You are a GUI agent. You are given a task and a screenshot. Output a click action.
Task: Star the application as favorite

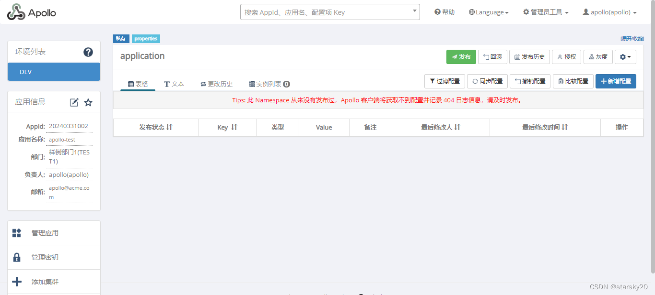[x=88, y=102]
